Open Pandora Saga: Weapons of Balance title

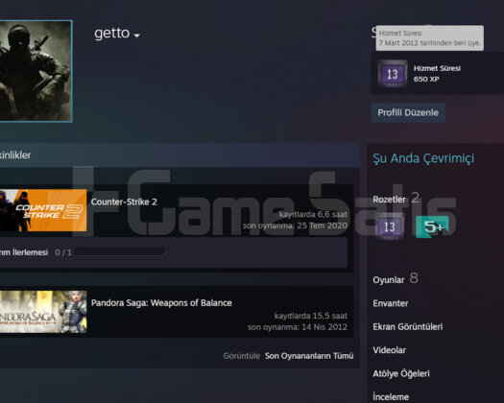[161, 303]
